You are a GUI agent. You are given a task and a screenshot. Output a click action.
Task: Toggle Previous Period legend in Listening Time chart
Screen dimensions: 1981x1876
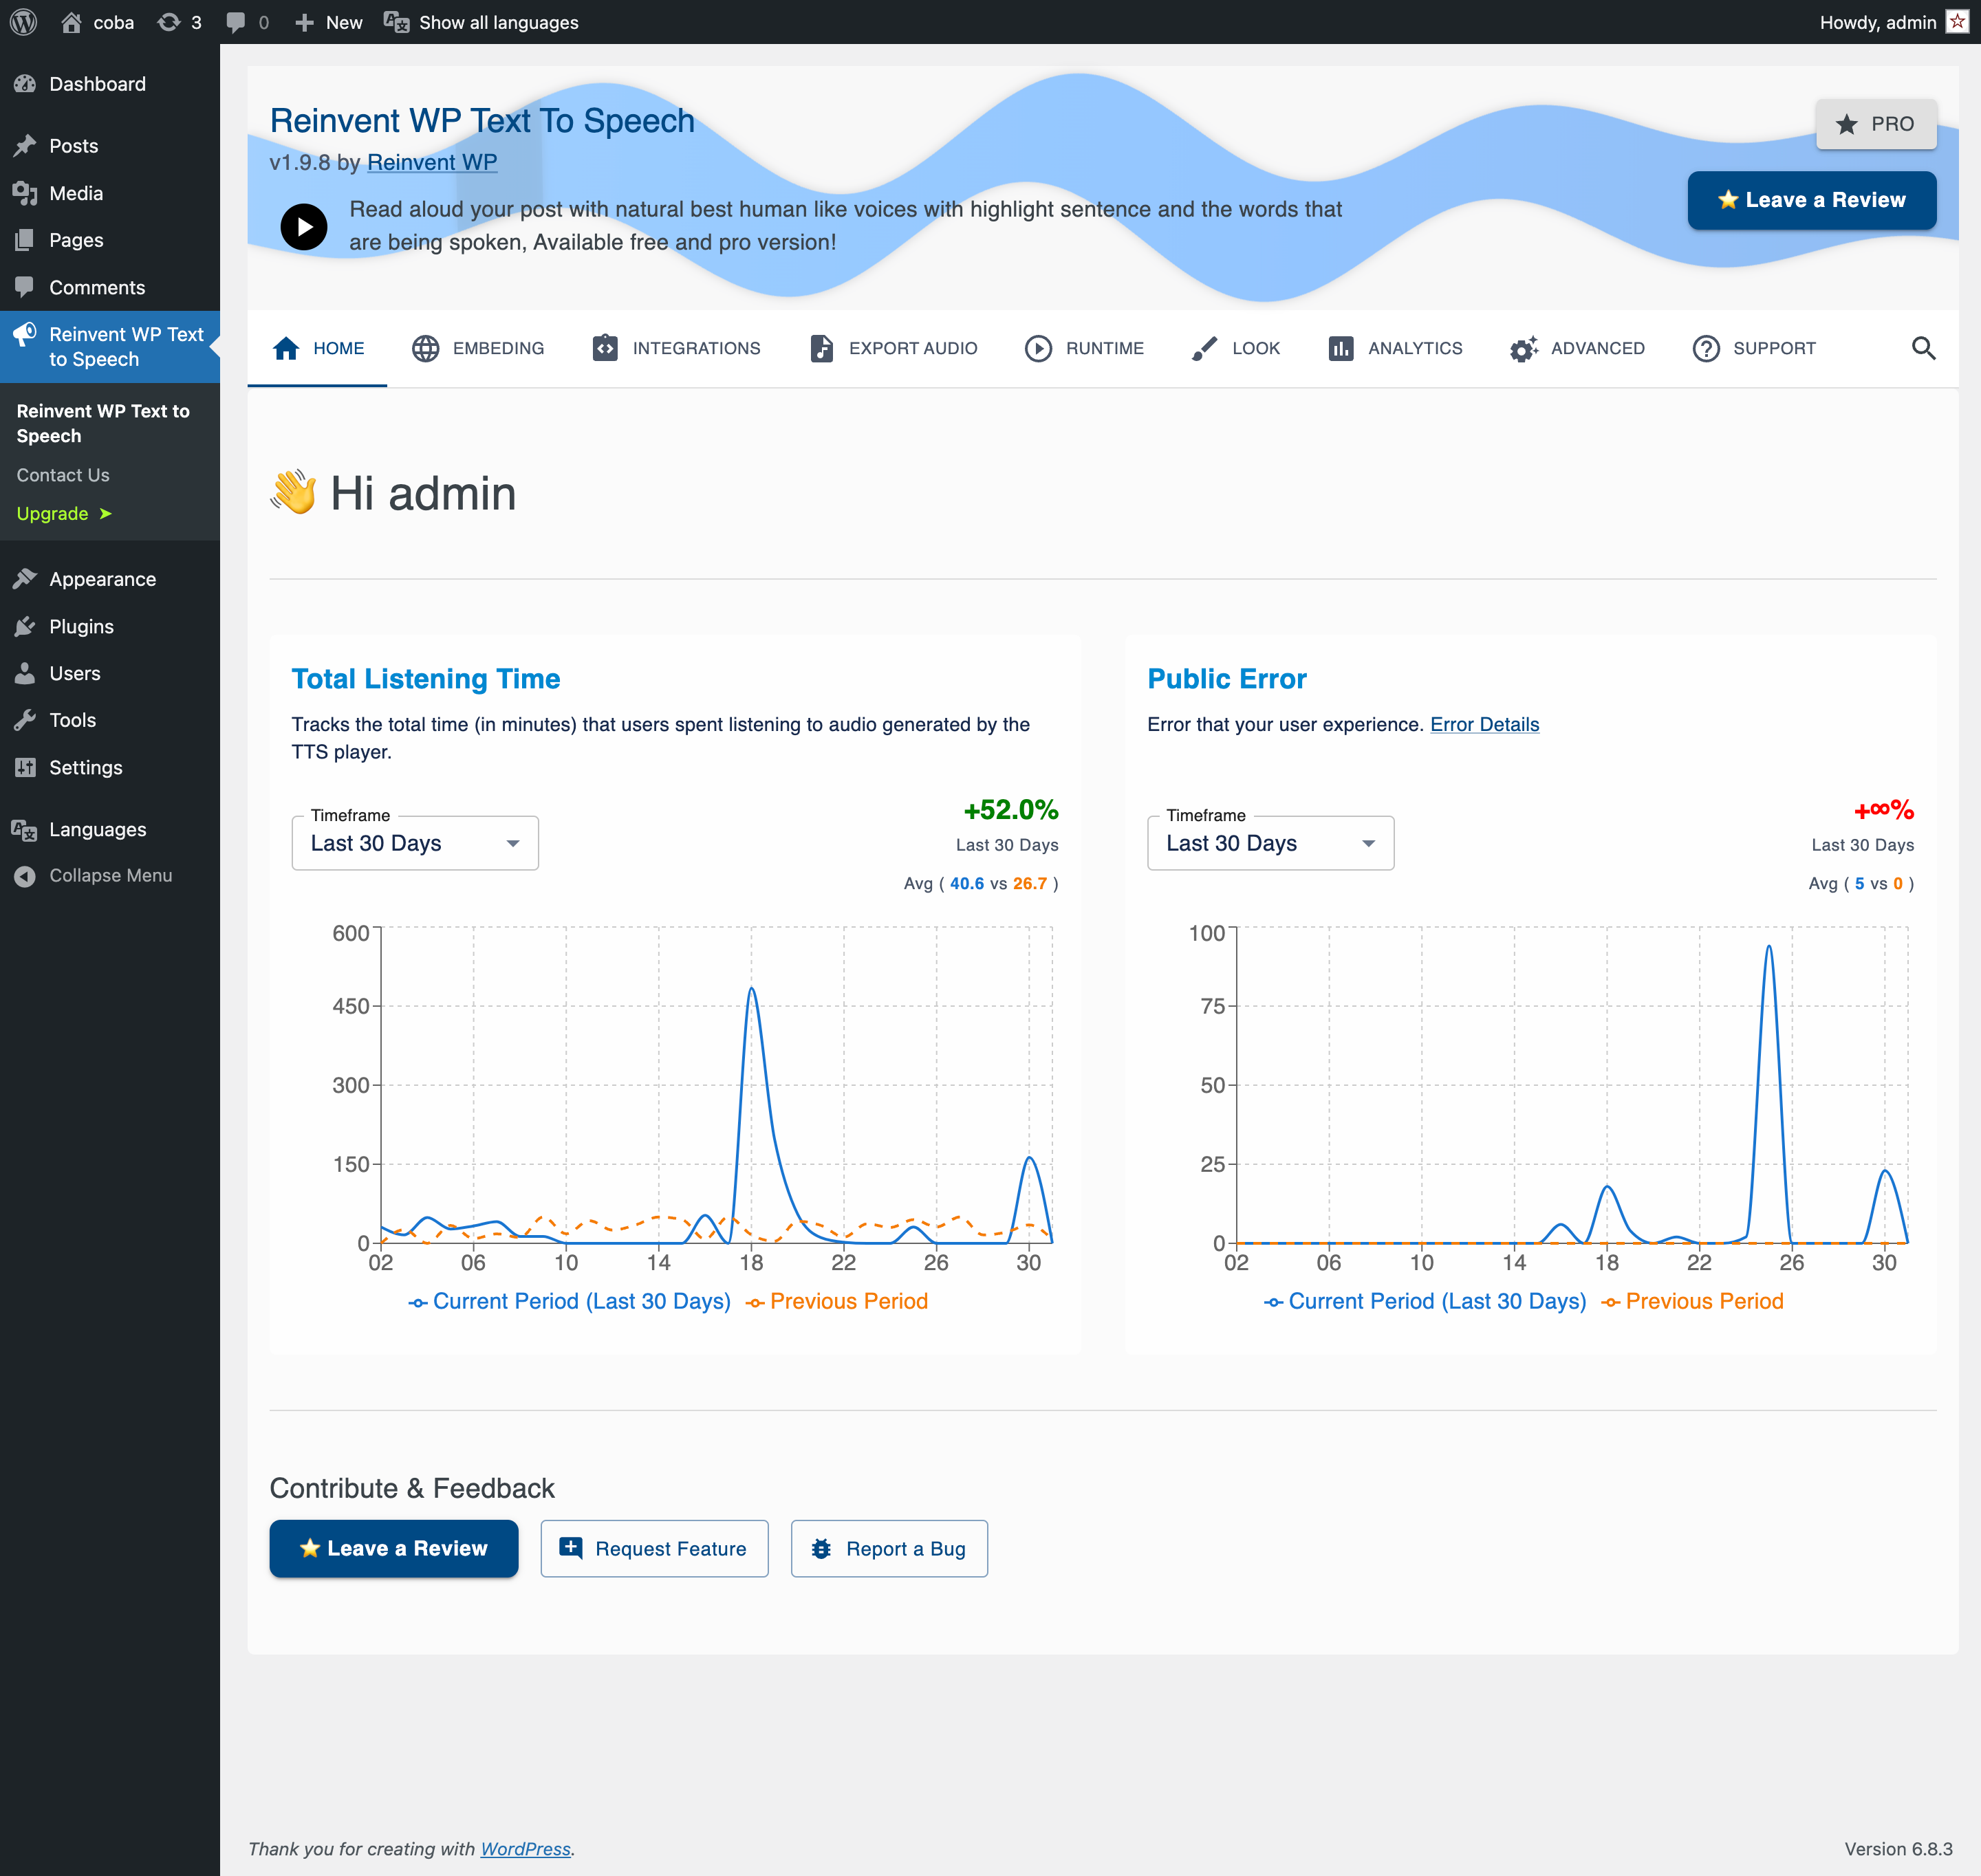click(837, 1301)
